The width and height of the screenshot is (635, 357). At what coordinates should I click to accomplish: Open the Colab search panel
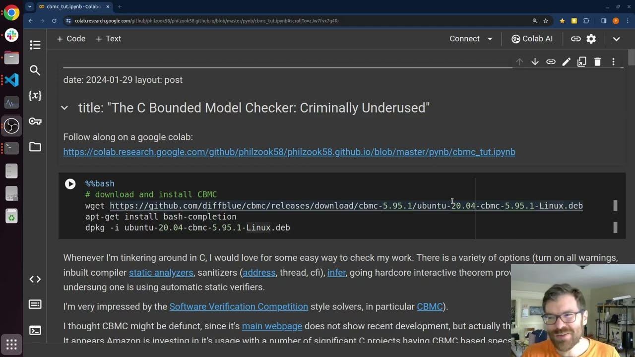tap(35, 70)
